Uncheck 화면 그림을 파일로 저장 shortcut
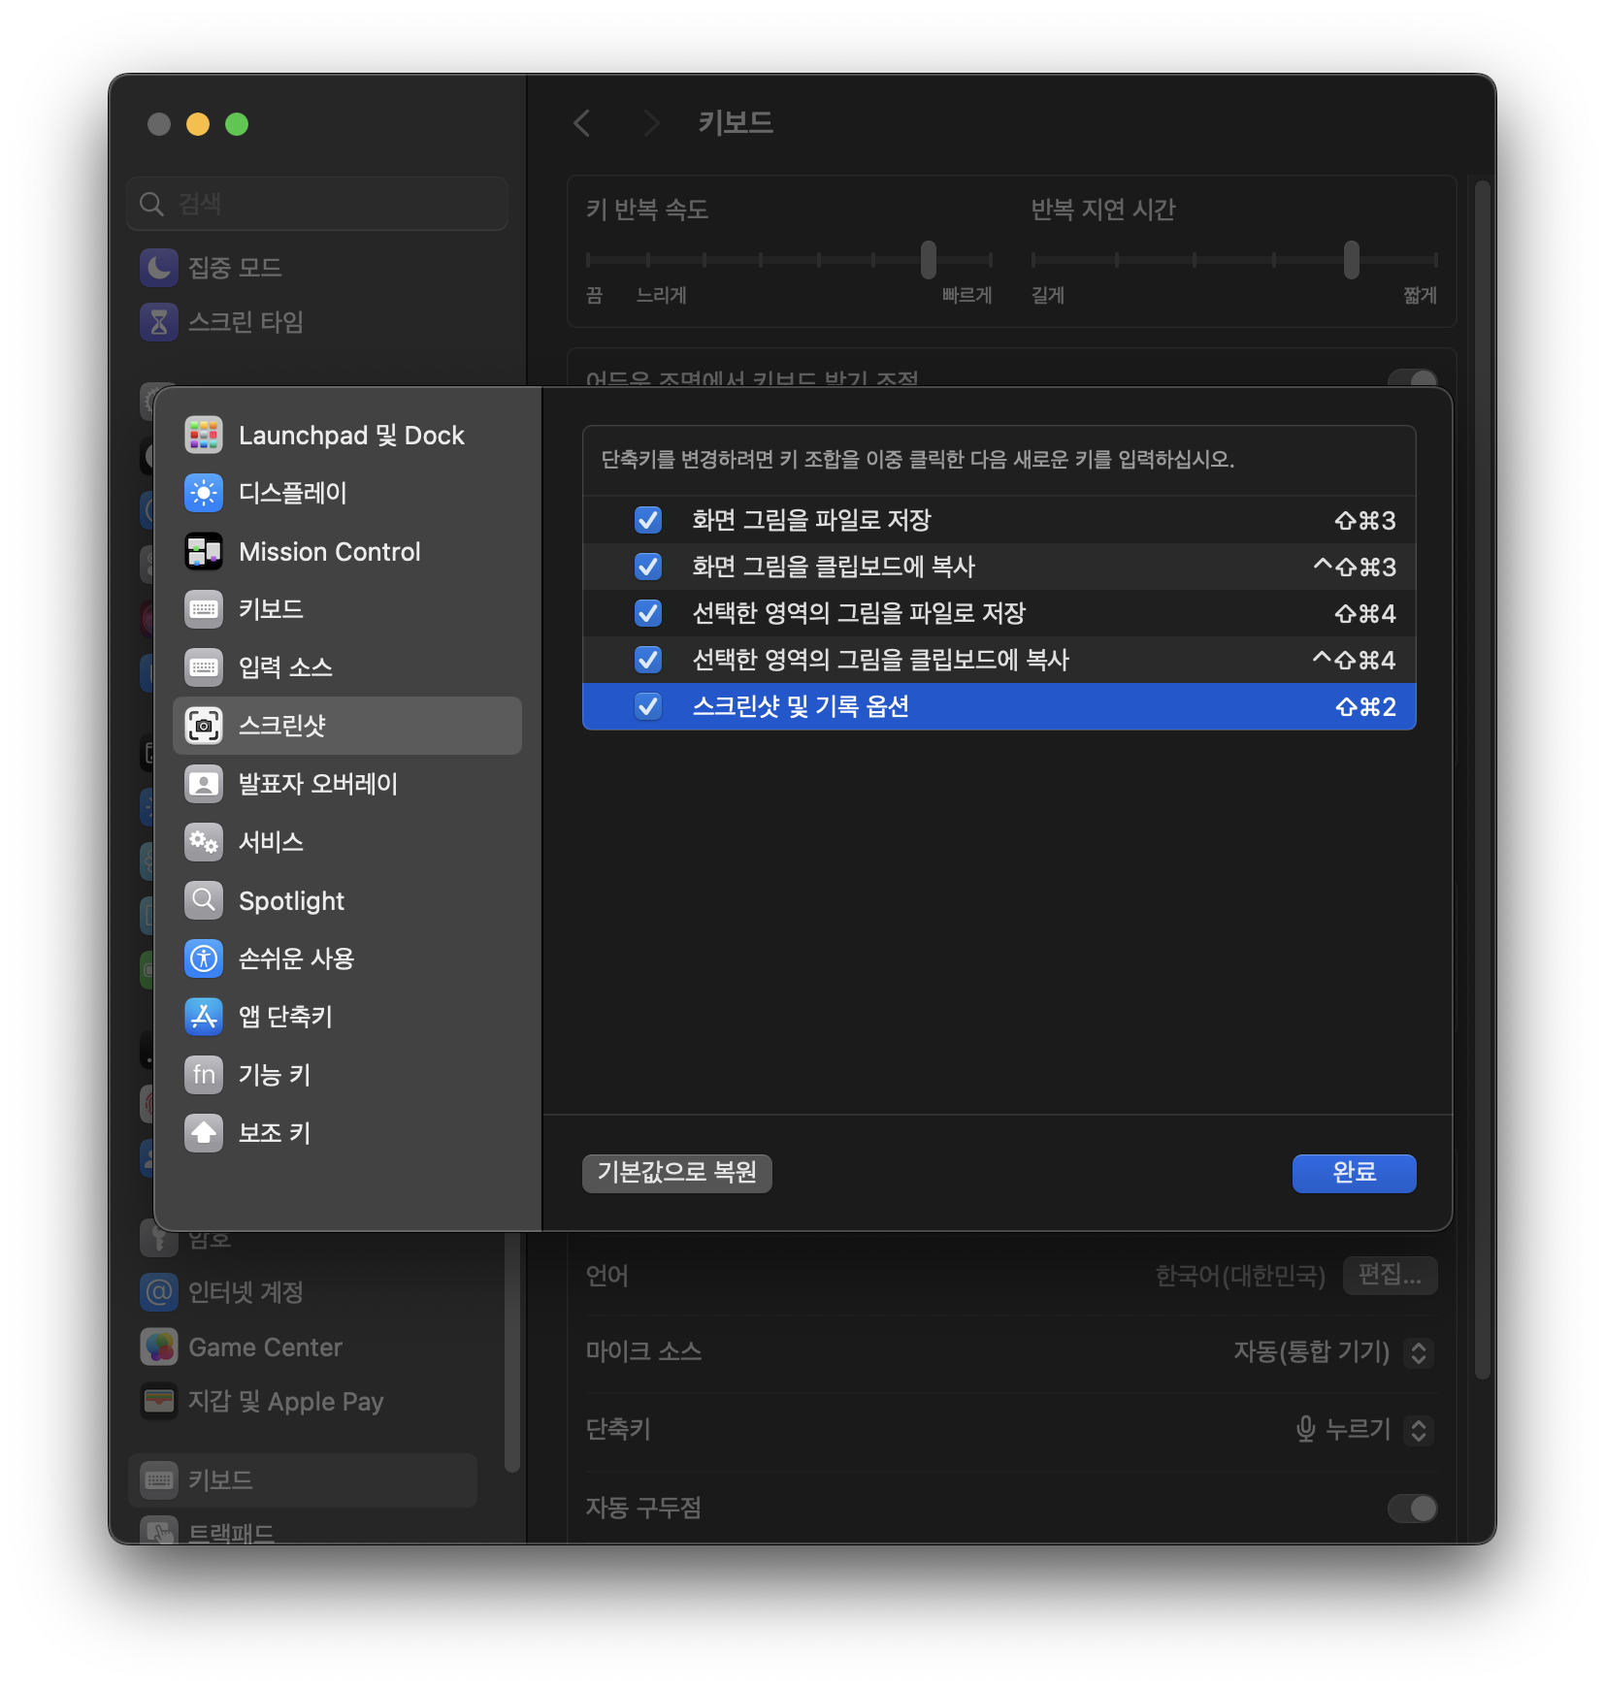The width and height of the screenshot is (1605, 1688). click(647, 520)
